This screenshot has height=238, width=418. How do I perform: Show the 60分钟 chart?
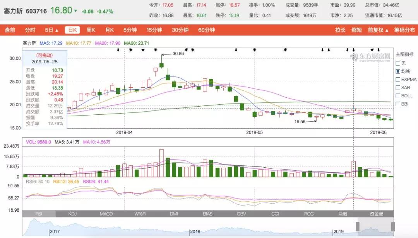[x=206, y=30]
